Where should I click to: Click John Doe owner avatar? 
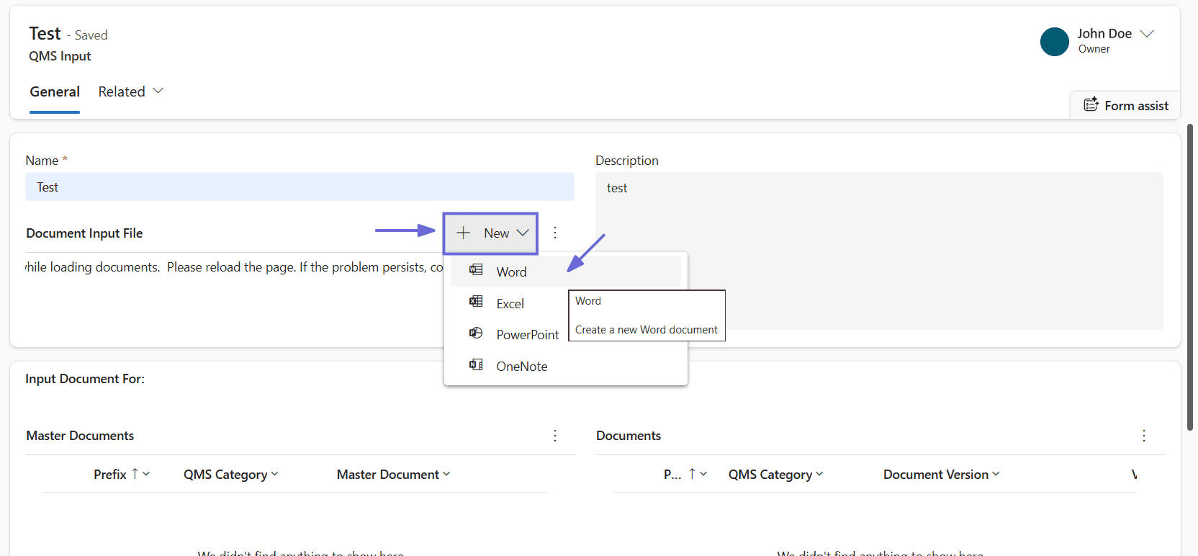point(1055,42)
